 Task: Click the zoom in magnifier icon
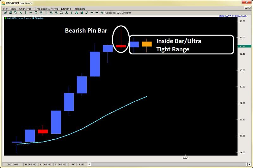51,13
